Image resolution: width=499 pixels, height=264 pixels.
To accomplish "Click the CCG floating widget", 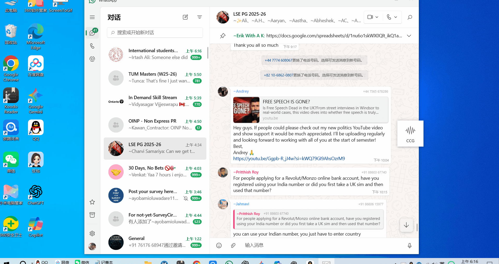I will click(410, 134).
